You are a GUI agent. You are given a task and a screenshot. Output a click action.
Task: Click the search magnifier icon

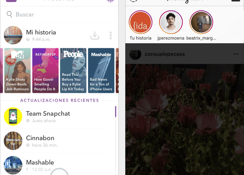(x=9, y=15)
